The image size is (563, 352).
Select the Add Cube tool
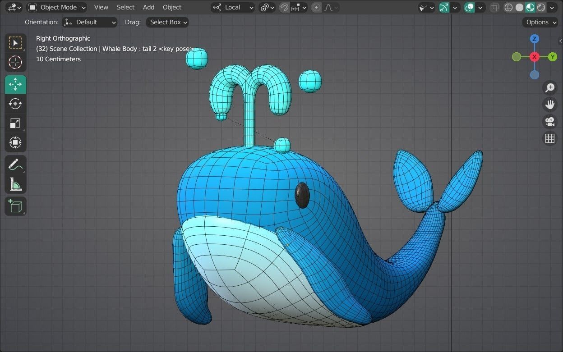[15, 206]
